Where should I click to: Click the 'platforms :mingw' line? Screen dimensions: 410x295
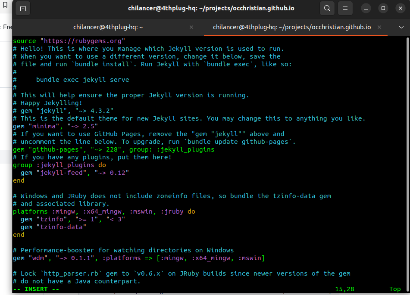[104, 211]
